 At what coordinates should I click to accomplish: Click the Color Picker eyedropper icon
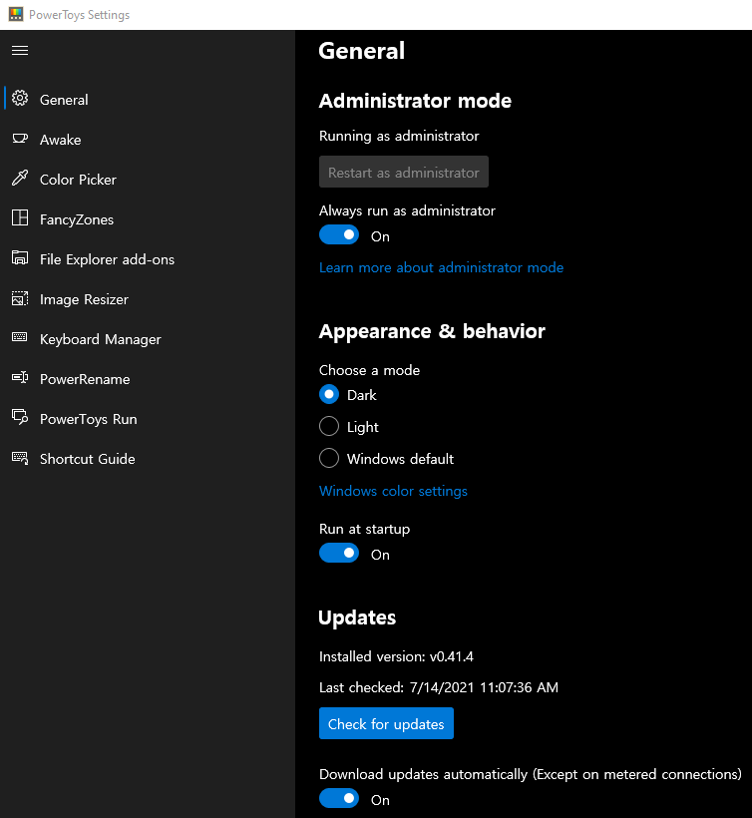pos(20,179)
